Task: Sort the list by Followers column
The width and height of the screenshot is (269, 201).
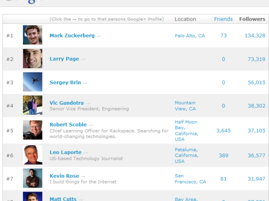Action: tap(252, 19)
